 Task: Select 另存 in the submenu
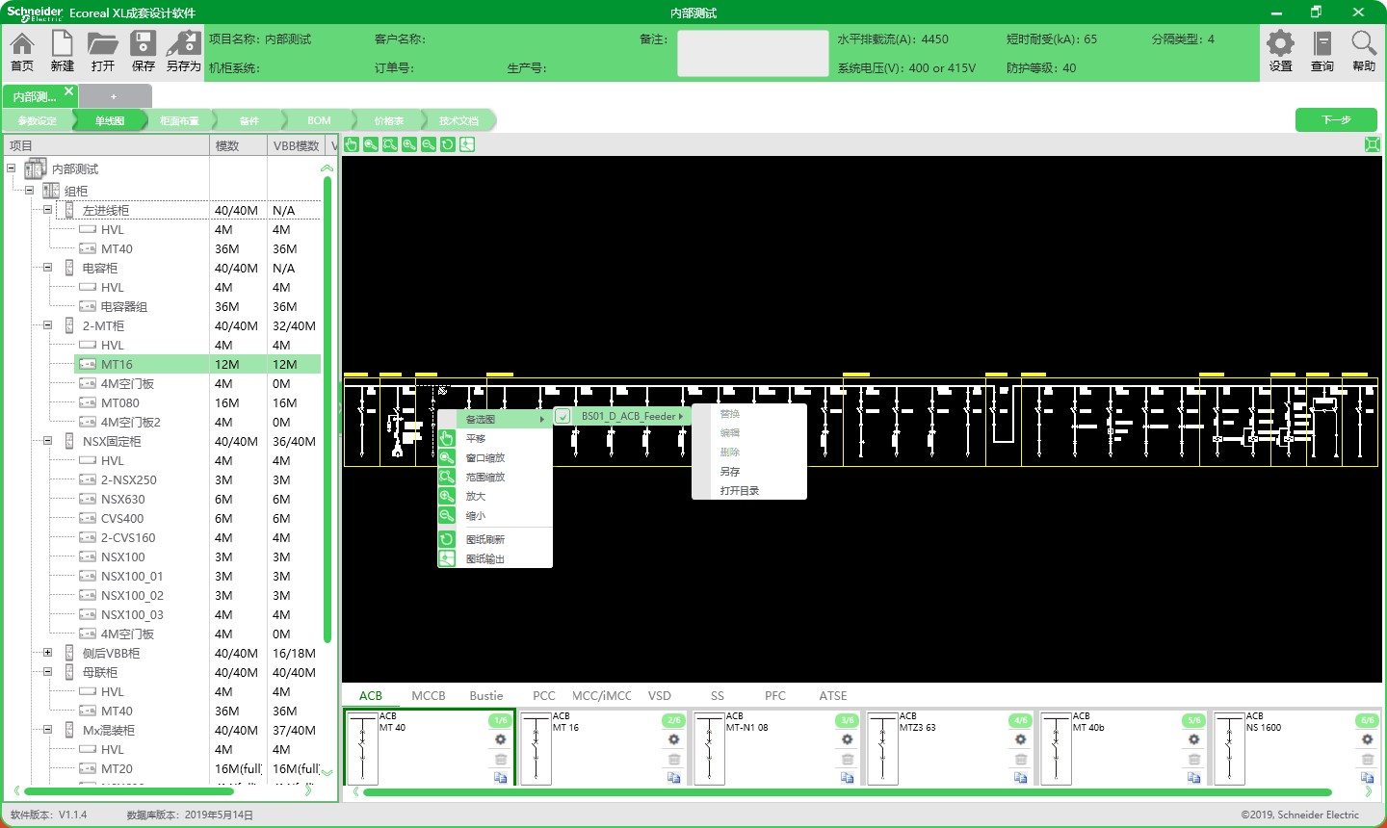point(749,472)
